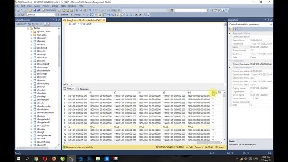Click the taskbar Search icon

pos(27,159)
